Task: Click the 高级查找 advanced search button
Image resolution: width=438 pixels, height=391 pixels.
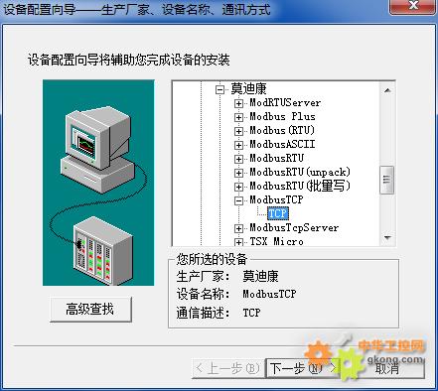Action: point(90,310)
